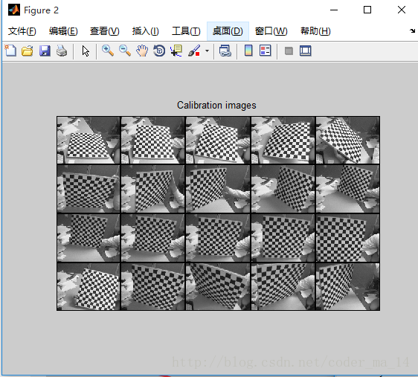
Task: Open the 文件(F) menu
Action: pyautogui.click(x=22, y=31)
